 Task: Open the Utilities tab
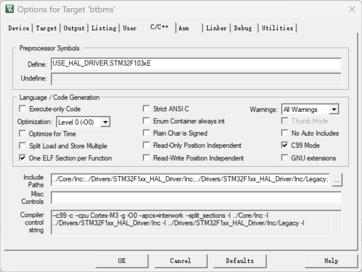277,28
